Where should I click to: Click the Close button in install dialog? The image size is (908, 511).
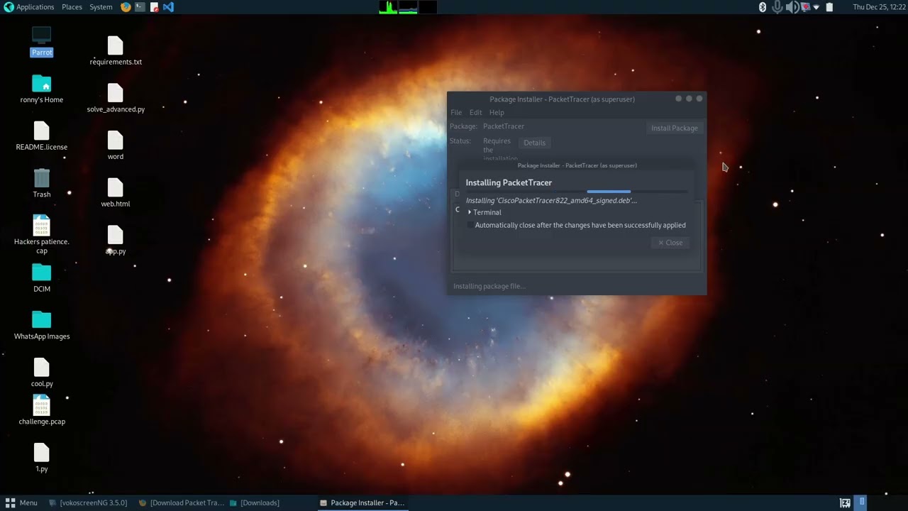click(670, 243)
